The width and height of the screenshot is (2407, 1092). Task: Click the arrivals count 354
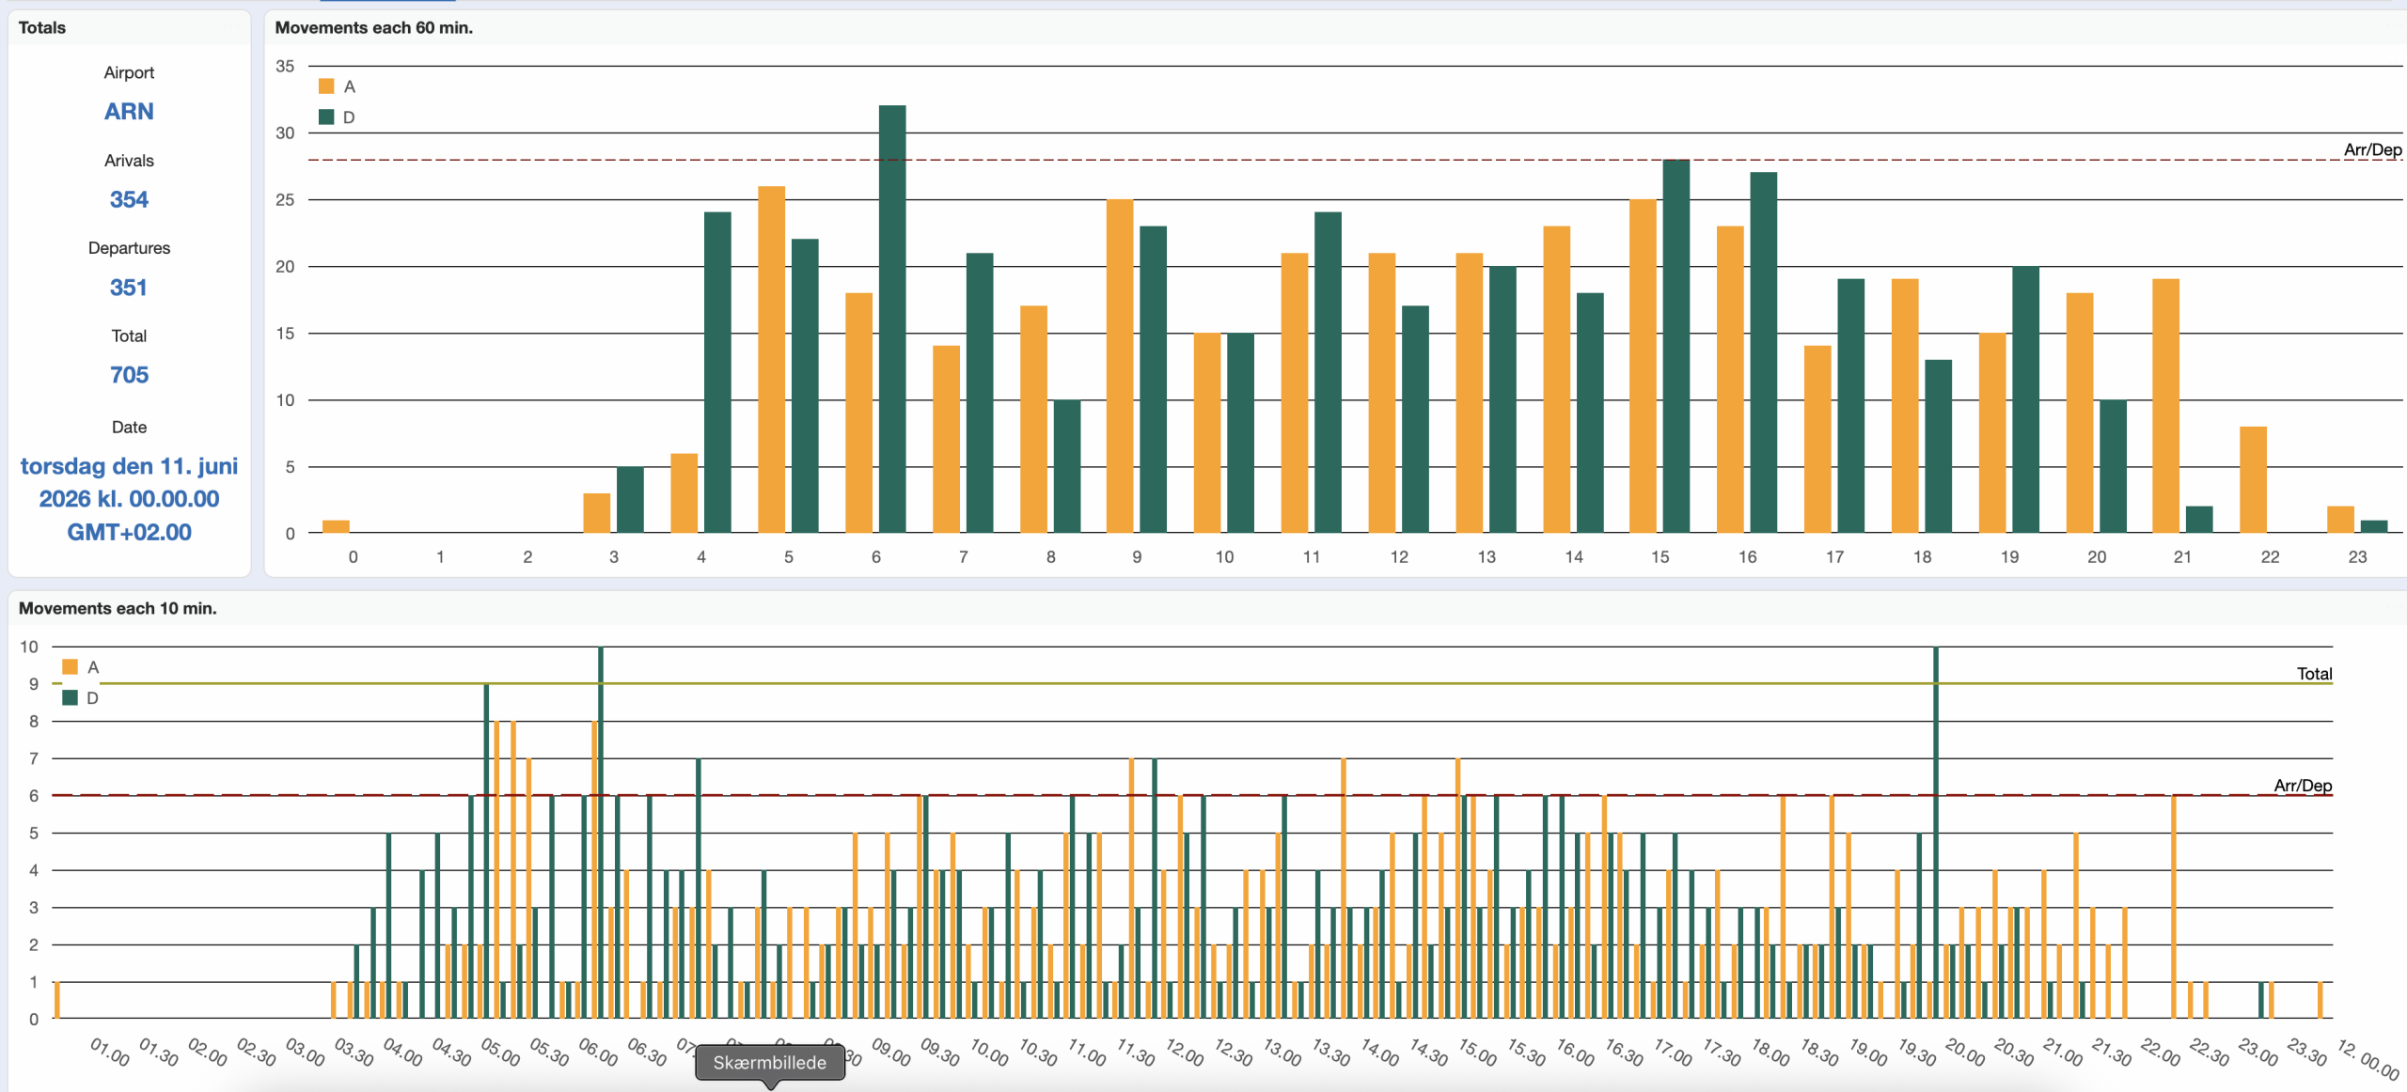tap(129, 199)
